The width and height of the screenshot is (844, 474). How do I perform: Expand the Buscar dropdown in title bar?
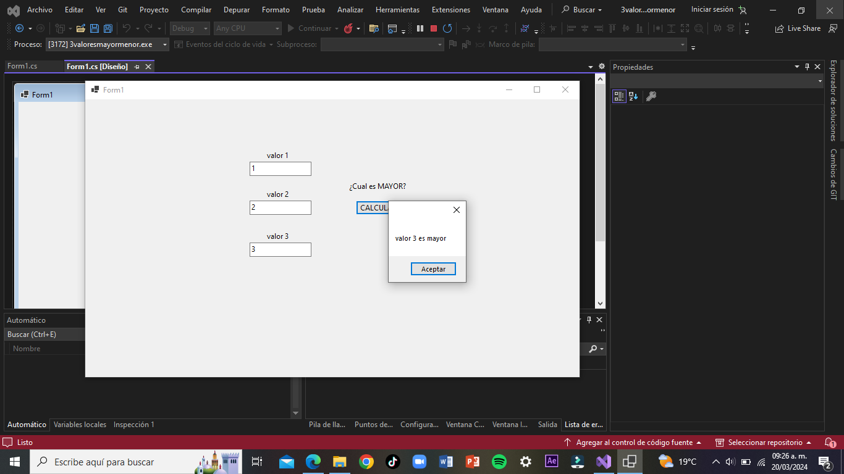point(581,10)
